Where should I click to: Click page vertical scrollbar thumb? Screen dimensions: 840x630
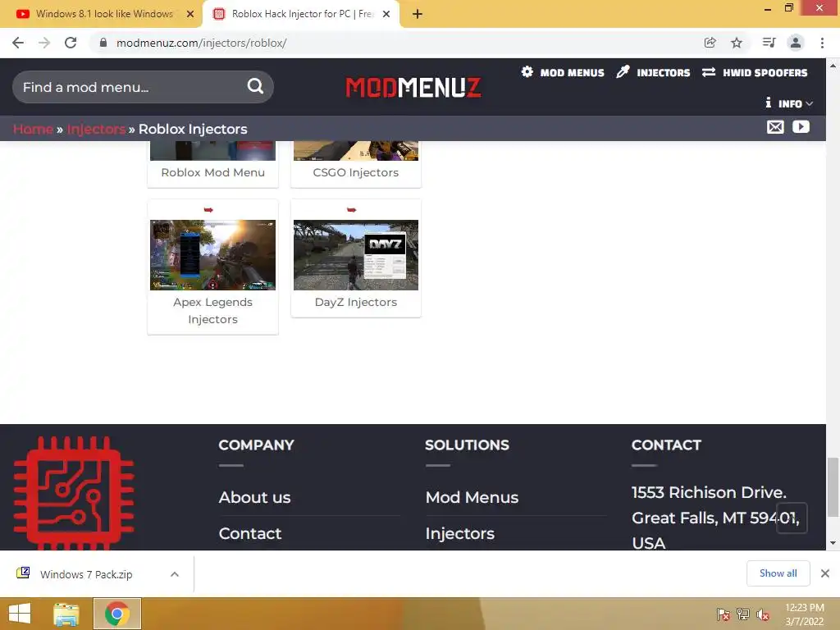pyautogui.click(x=833, y=487)
